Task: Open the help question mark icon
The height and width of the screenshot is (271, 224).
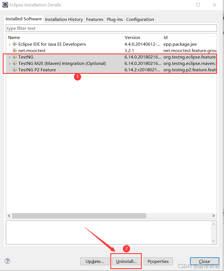Action: (x=8, y=261)
